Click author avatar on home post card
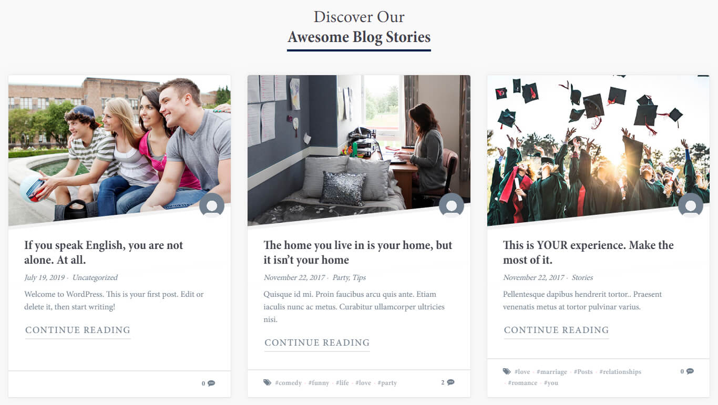This screenshot has width=718, height=405. tap(452, 205)
